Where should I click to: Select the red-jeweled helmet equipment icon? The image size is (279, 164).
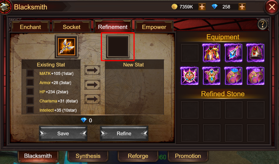tap(255, 53)
